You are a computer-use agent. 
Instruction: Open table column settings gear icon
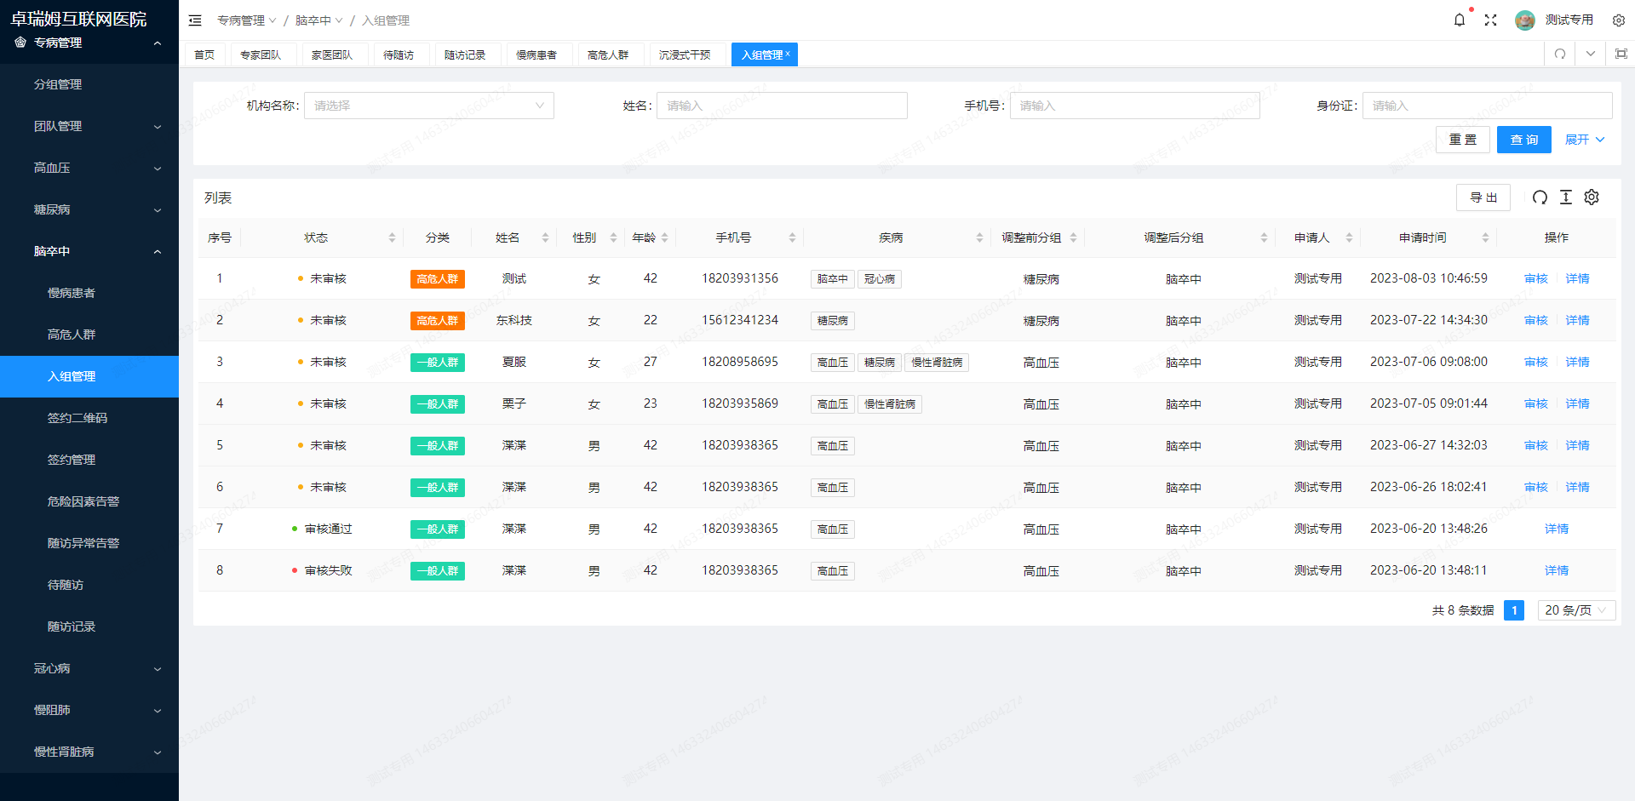click(1592, 197)
